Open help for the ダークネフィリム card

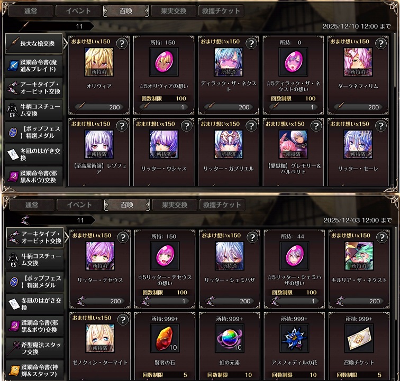pos(381,43)
